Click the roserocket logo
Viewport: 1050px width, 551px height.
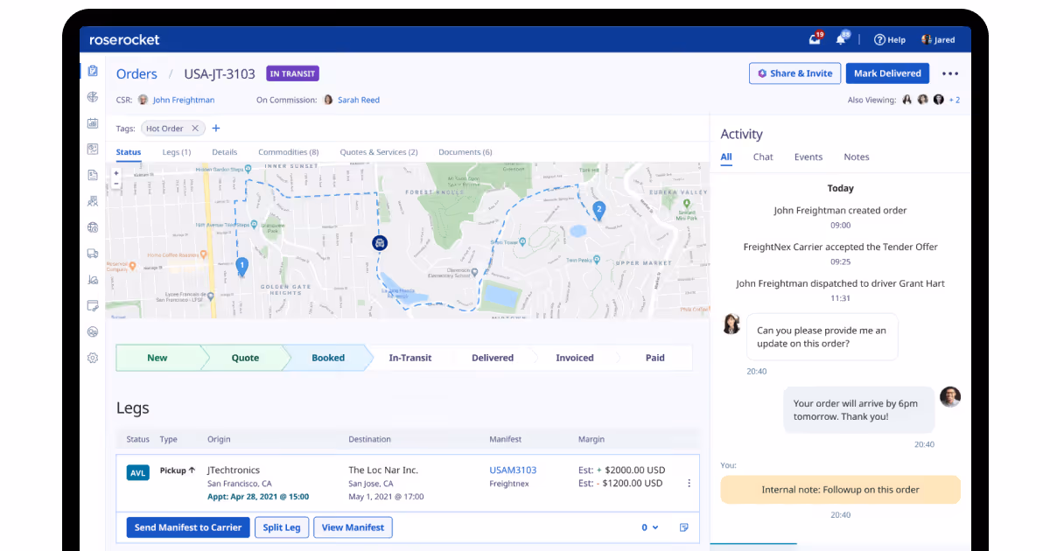point(124,39)
